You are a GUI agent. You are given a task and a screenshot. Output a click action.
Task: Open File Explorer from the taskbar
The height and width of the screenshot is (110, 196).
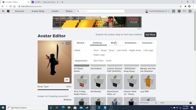69,108
